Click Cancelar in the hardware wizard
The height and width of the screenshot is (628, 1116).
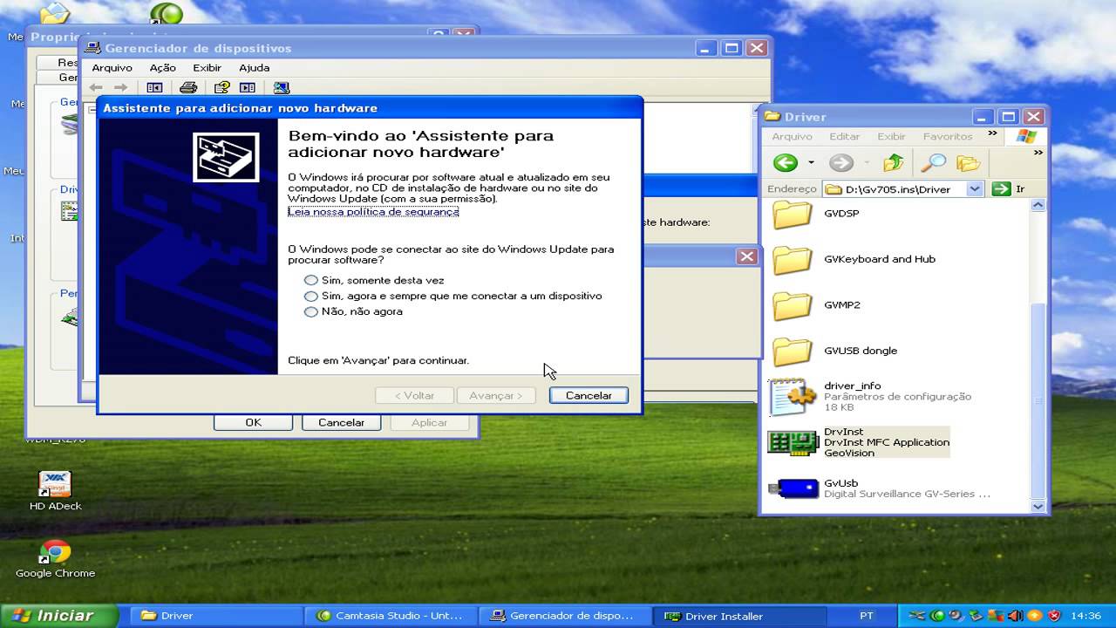[x=589, y=395]
